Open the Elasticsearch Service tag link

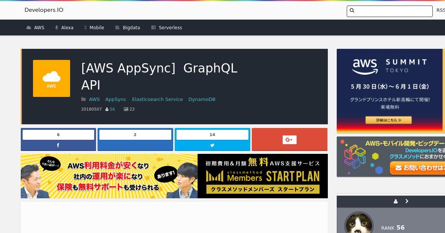(x=157, y=99)
